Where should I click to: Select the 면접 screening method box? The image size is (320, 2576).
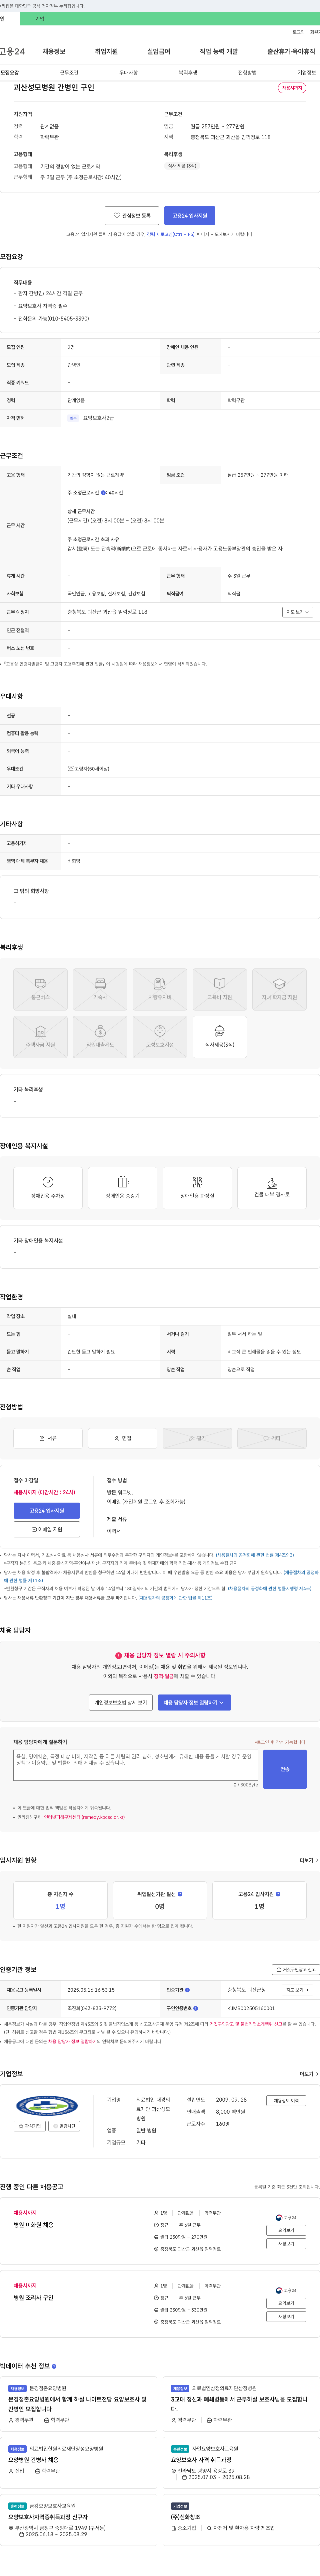point(123,1438)
